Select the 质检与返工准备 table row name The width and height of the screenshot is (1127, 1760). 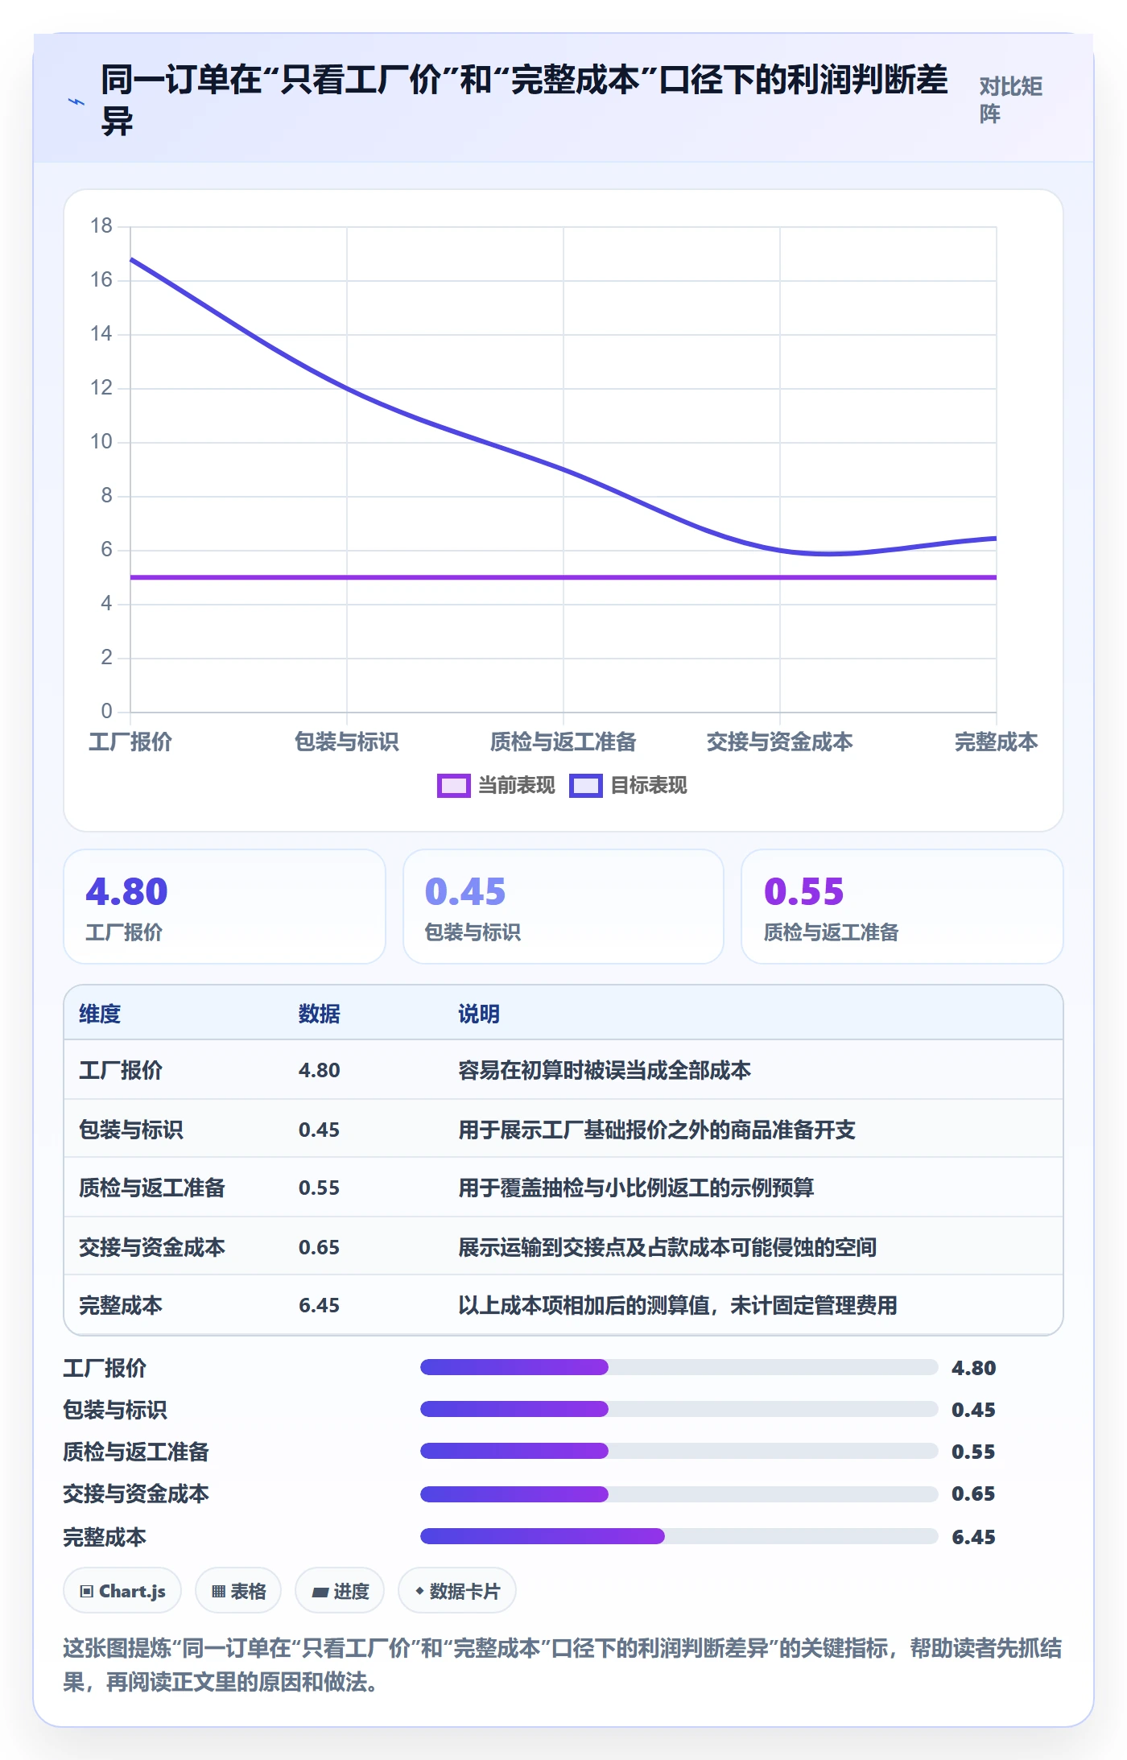(x=152, y=1188)
